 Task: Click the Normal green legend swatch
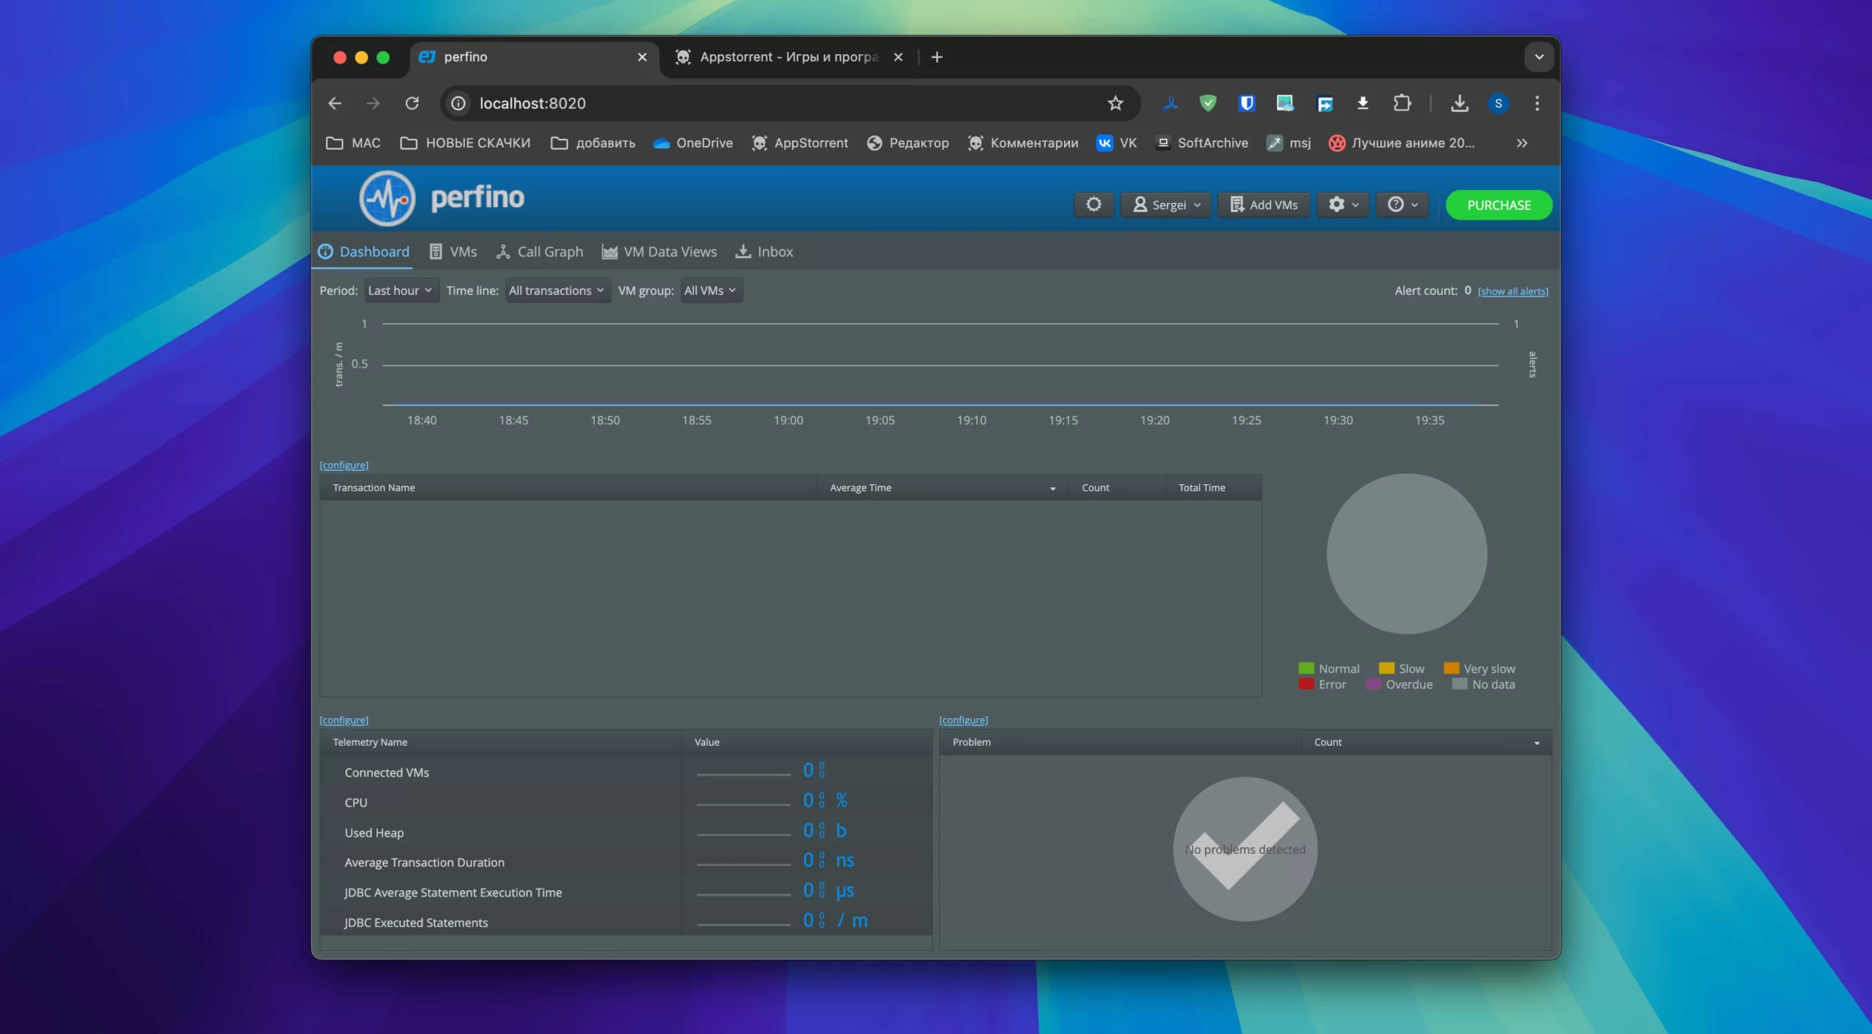click(x=1306, y=668)
